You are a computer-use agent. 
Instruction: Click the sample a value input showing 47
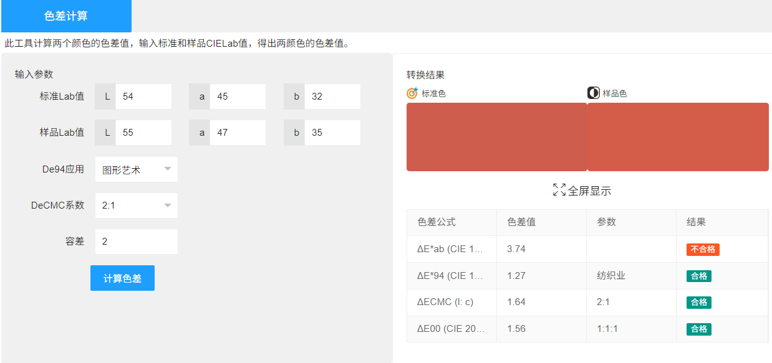(x=238, y=132)
